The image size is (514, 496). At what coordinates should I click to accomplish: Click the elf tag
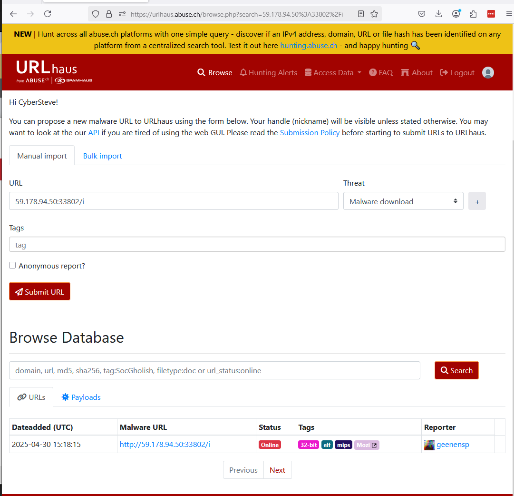pyautogui.click(x=327, y=445)
